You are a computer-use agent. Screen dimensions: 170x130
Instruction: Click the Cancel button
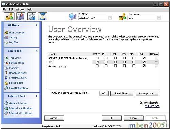coord(134,118)
